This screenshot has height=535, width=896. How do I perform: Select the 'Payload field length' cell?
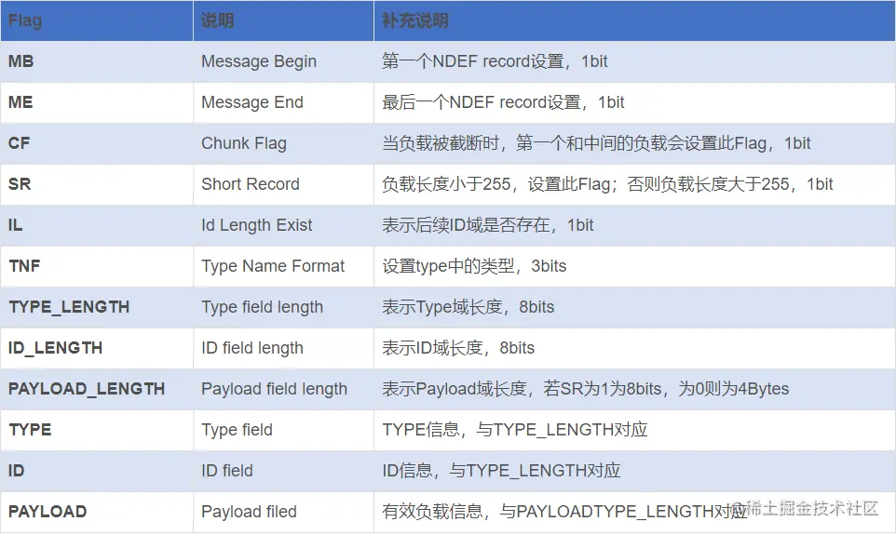click(x=283, y=390)
